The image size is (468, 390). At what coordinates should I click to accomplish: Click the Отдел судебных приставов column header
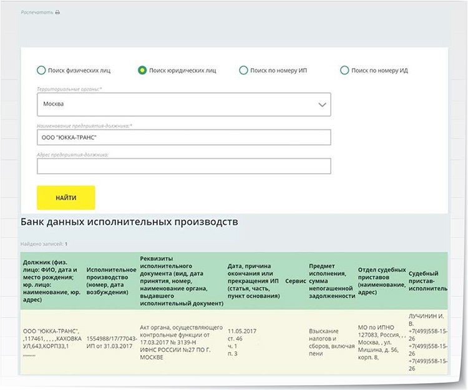pos(382,281)
